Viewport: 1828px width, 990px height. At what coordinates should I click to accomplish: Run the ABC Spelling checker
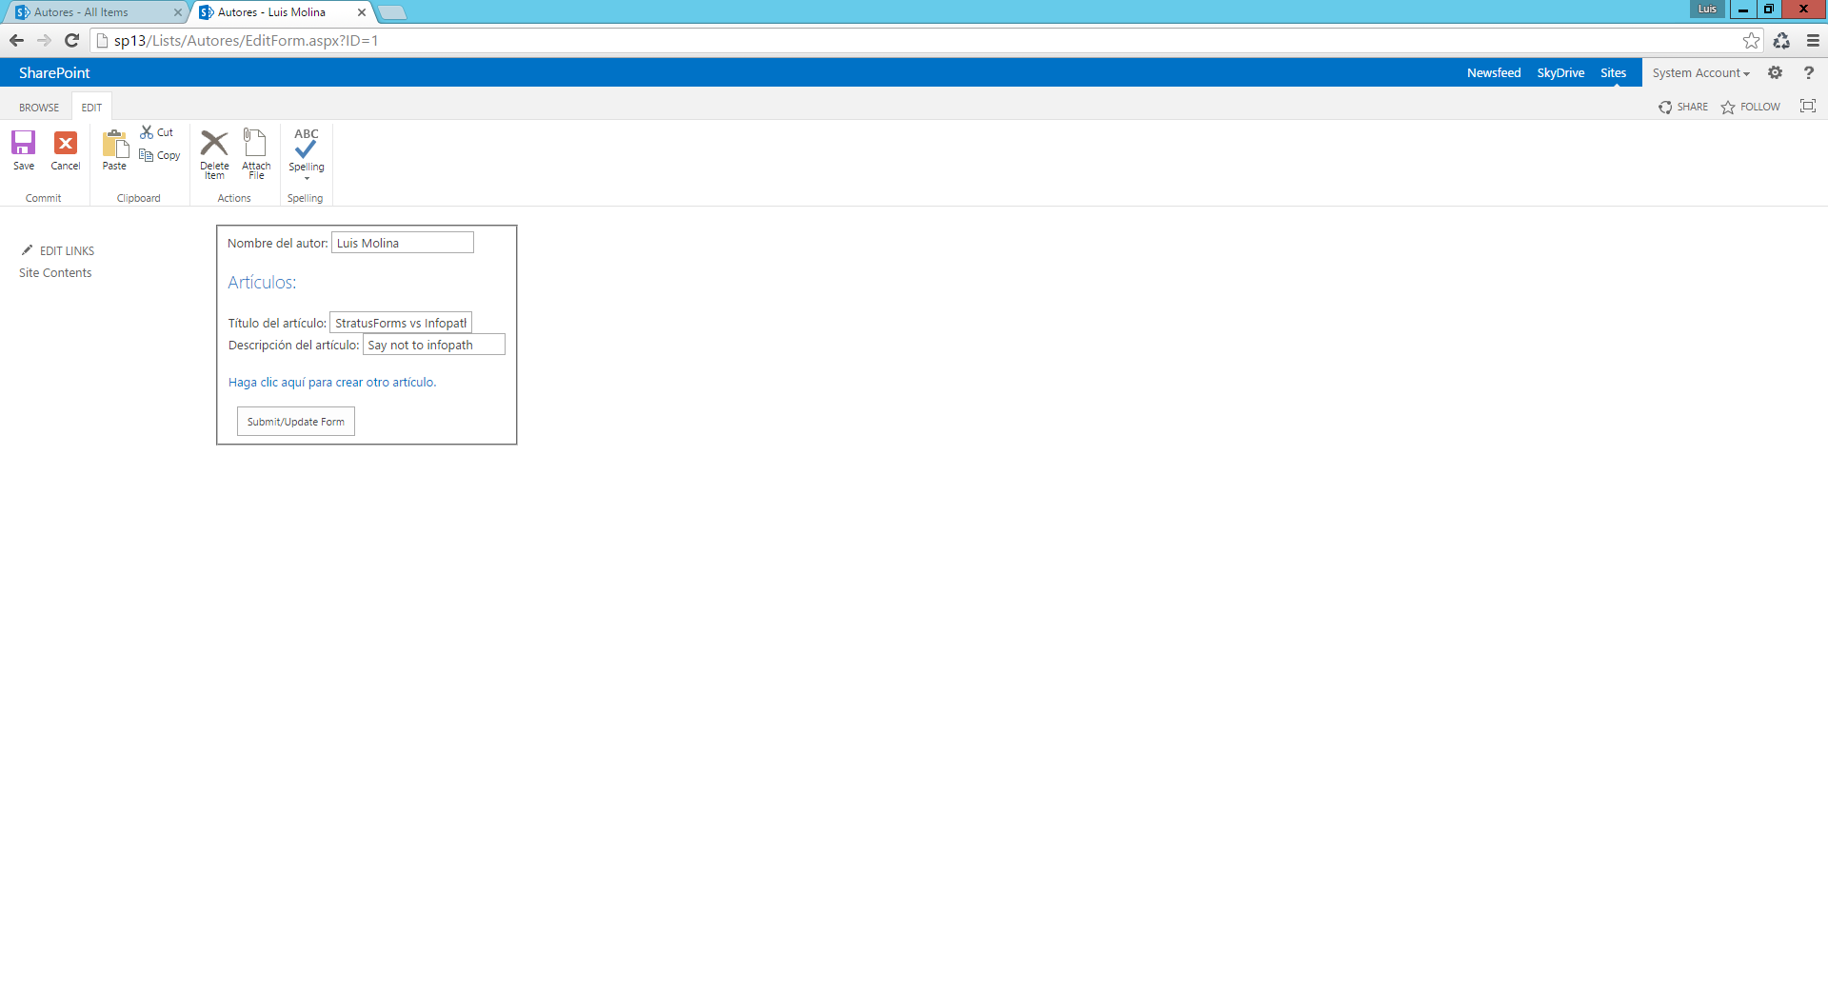pos(306,145)
